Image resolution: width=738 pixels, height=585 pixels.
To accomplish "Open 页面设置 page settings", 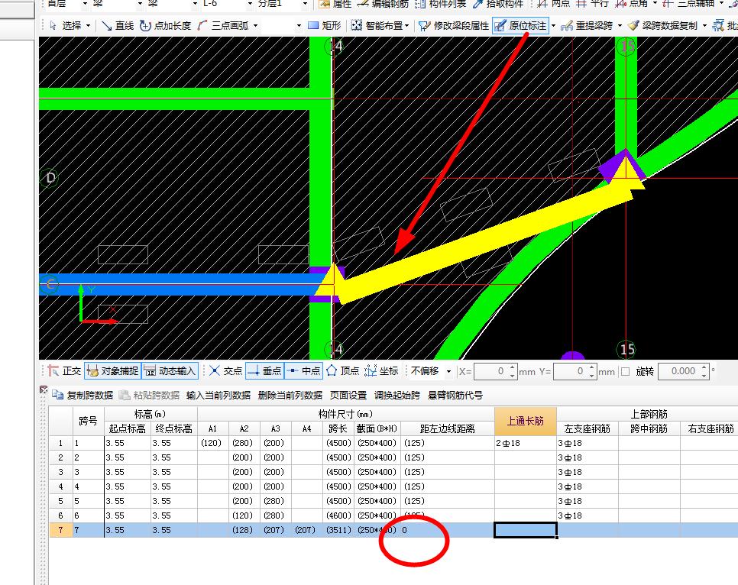I will point(348,395).
